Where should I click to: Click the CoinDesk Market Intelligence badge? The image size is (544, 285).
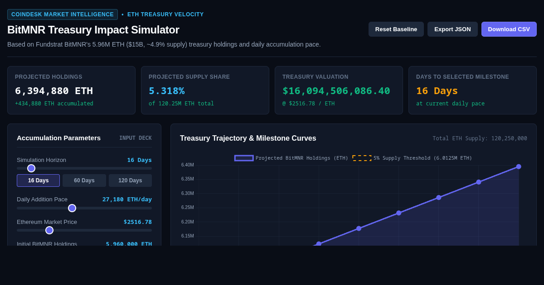pyautogui.click(x=63, y=14)
